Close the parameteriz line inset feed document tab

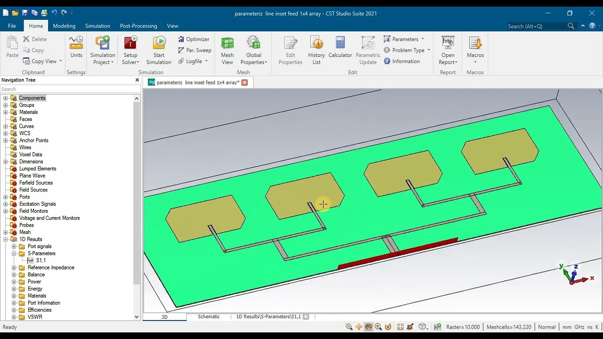(244, 82)
